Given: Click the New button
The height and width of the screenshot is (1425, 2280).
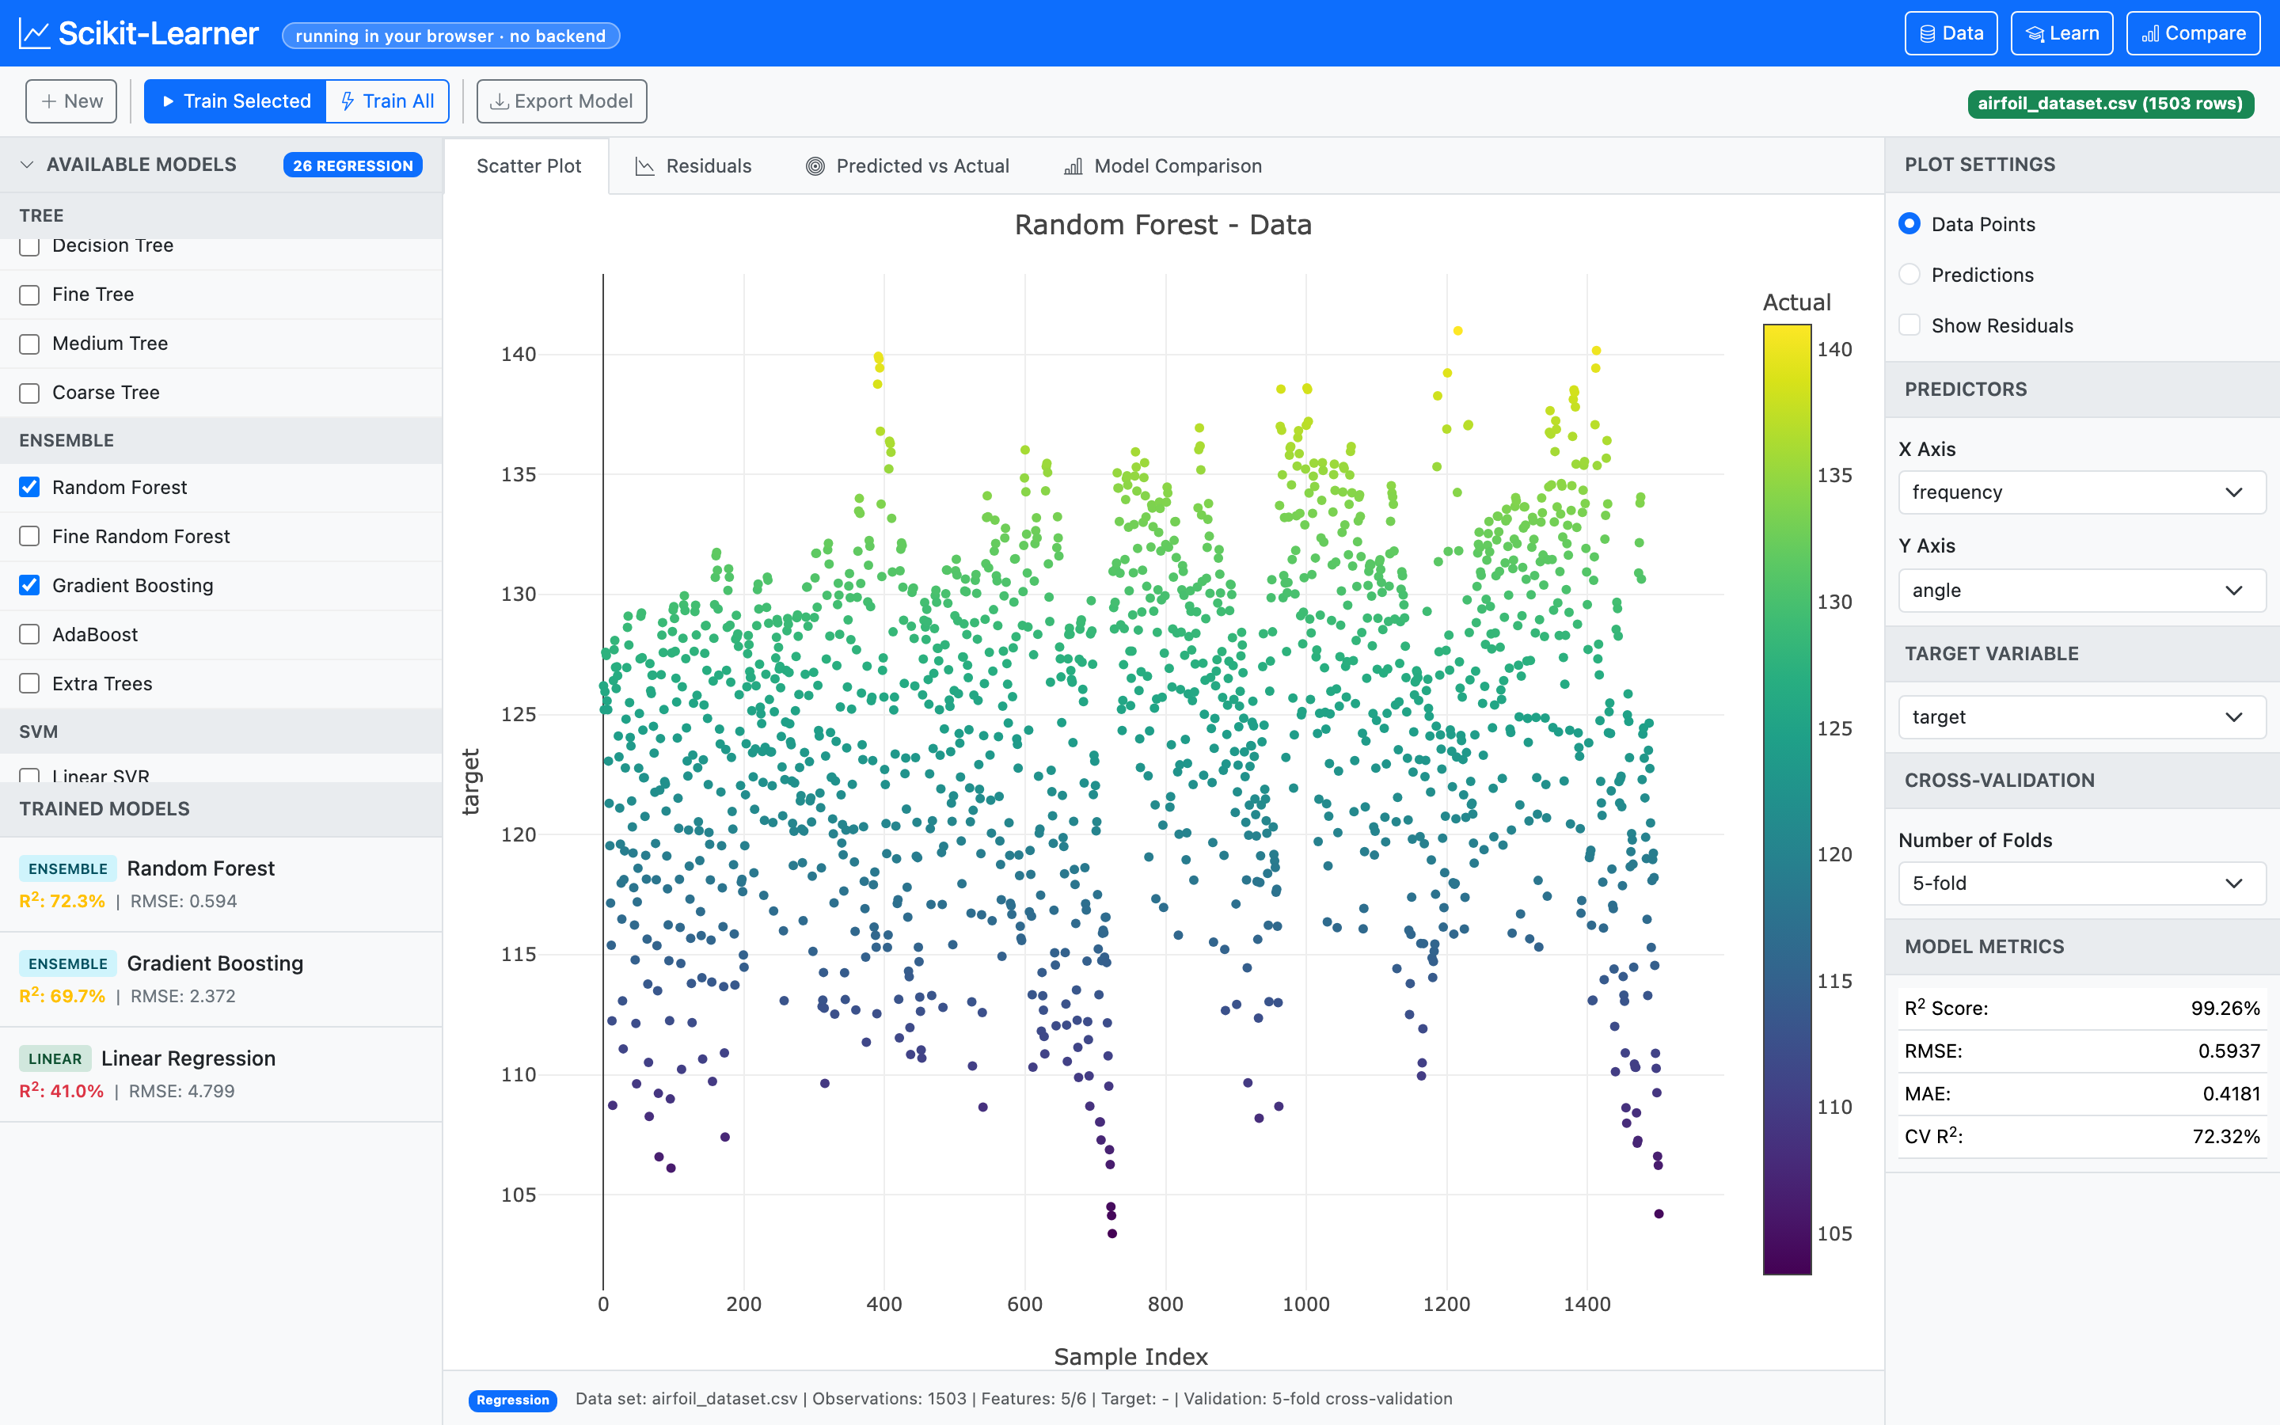Looking at the screenshot, I should pos(71,101).
